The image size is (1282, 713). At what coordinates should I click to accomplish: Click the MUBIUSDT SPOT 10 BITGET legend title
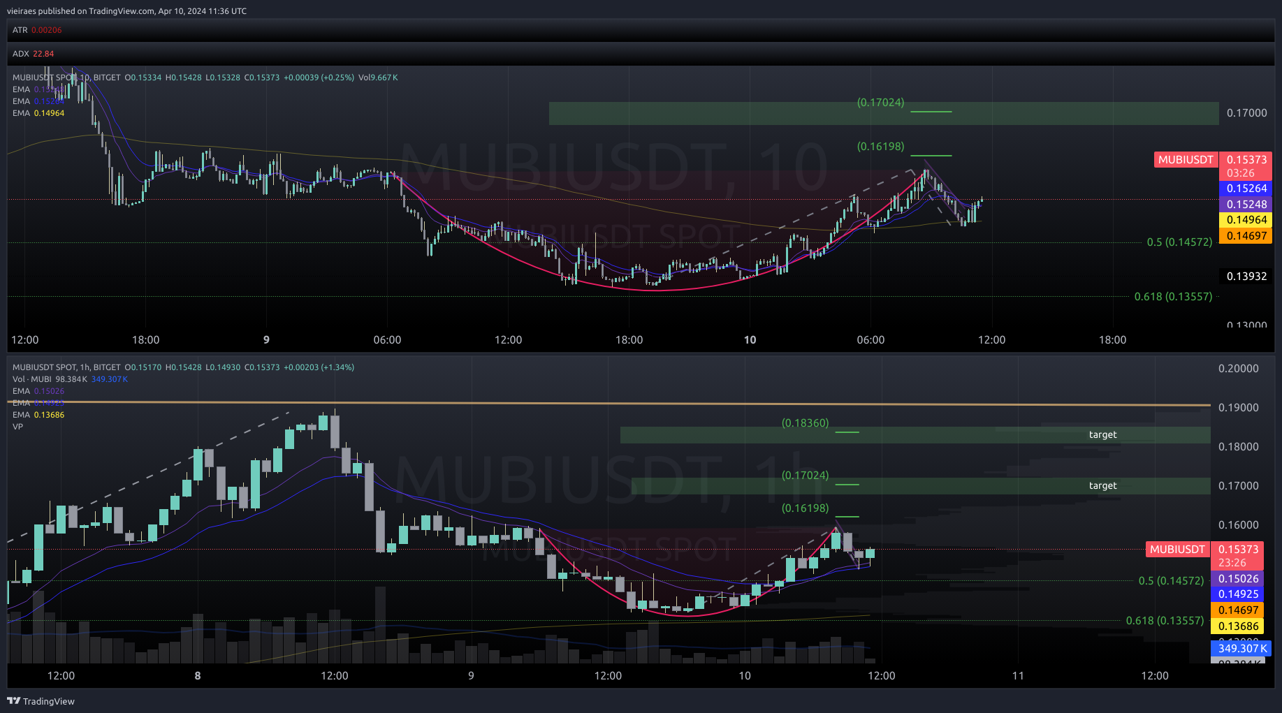[x=66, y=78]
